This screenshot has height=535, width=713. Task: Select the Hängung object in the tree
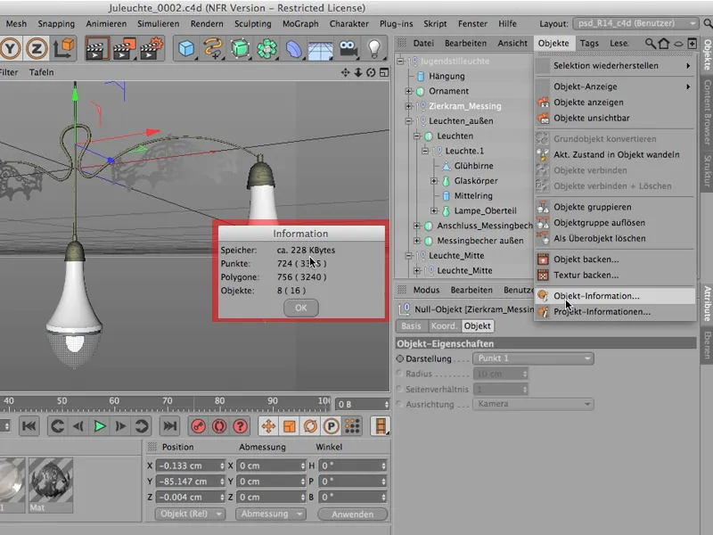[x=447, y=77]
